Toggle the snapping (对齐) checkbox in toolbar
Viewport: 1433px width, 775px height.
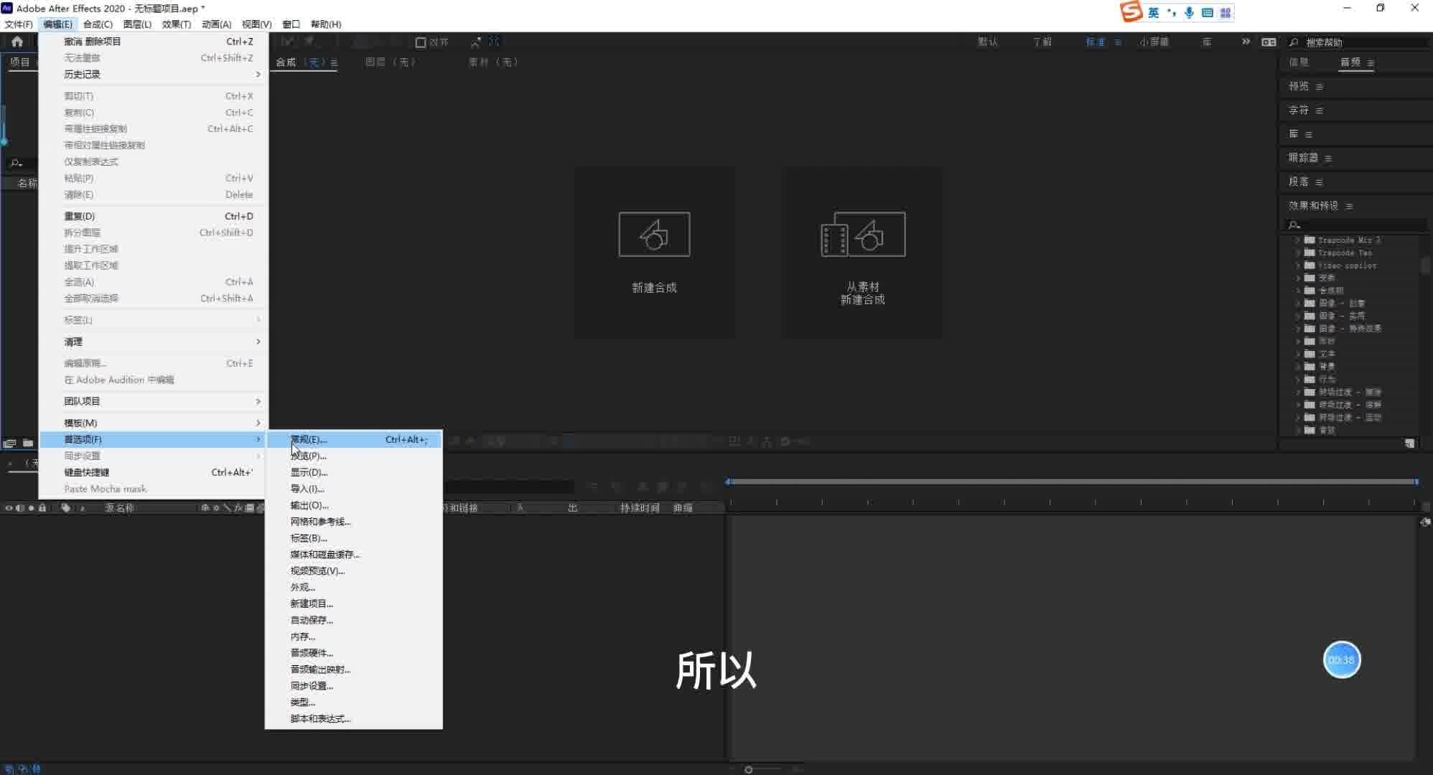pos(421,42)
